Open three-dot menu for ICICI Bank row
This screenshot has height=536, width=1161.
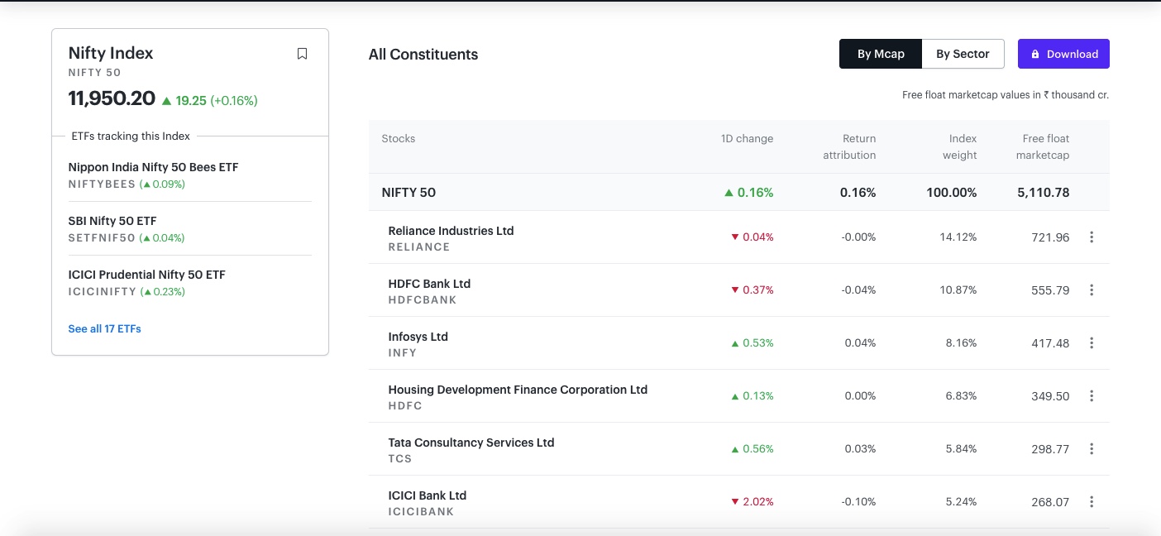point(1092,502)
